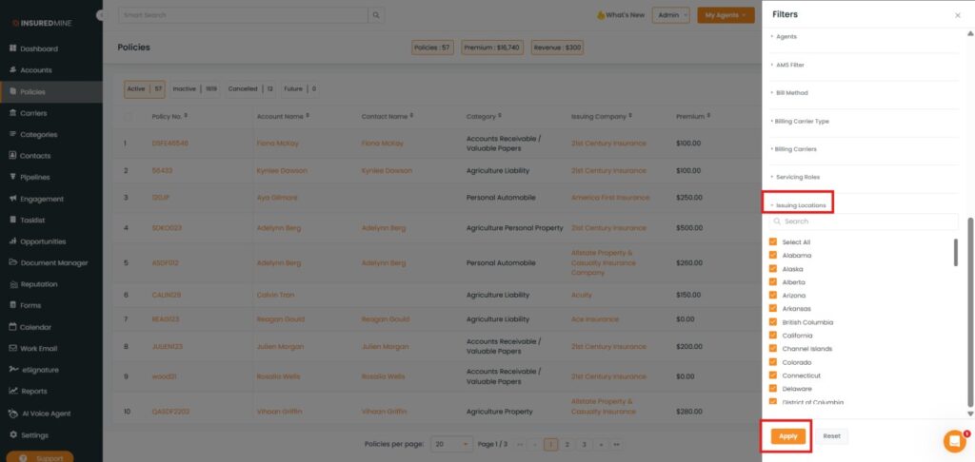Screen dimensions: 975x462
Task: Collapse the Issuing Locations section
Action: coord(800,205)
